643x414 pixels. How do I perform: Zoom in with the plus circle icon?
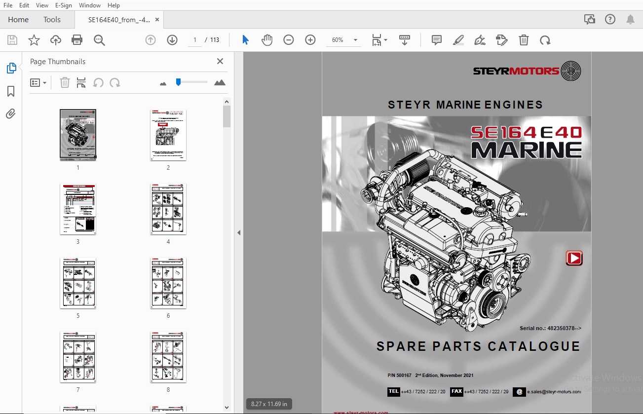point(310,40)
